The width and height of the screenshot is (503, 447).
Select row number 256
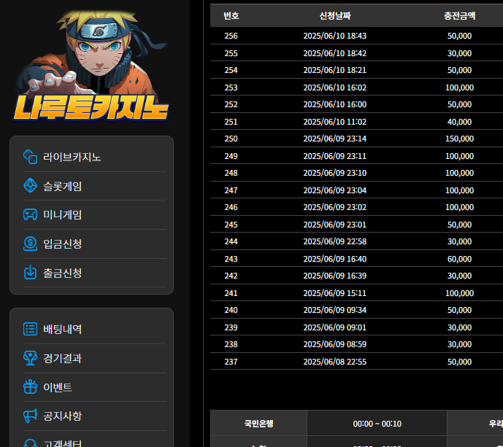pos(231,36)
